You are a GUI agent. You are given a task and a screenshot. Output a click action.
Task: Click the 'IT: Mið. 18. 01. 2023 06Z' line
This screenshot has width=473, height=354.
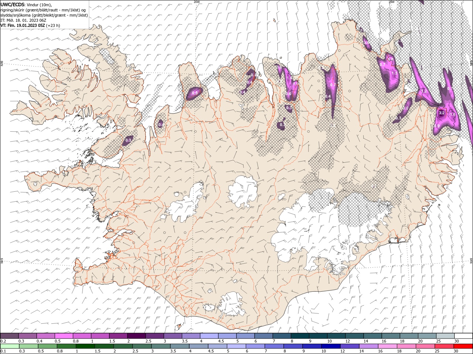tap(23, 20)
